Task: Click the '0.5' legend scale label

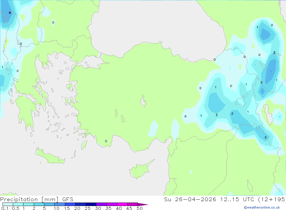Action: pos(15,208)
